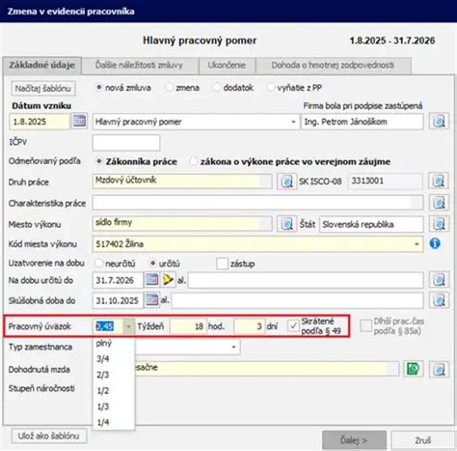
Task: Open the 'Ukončenie' tab
Action: pos(227,66)
